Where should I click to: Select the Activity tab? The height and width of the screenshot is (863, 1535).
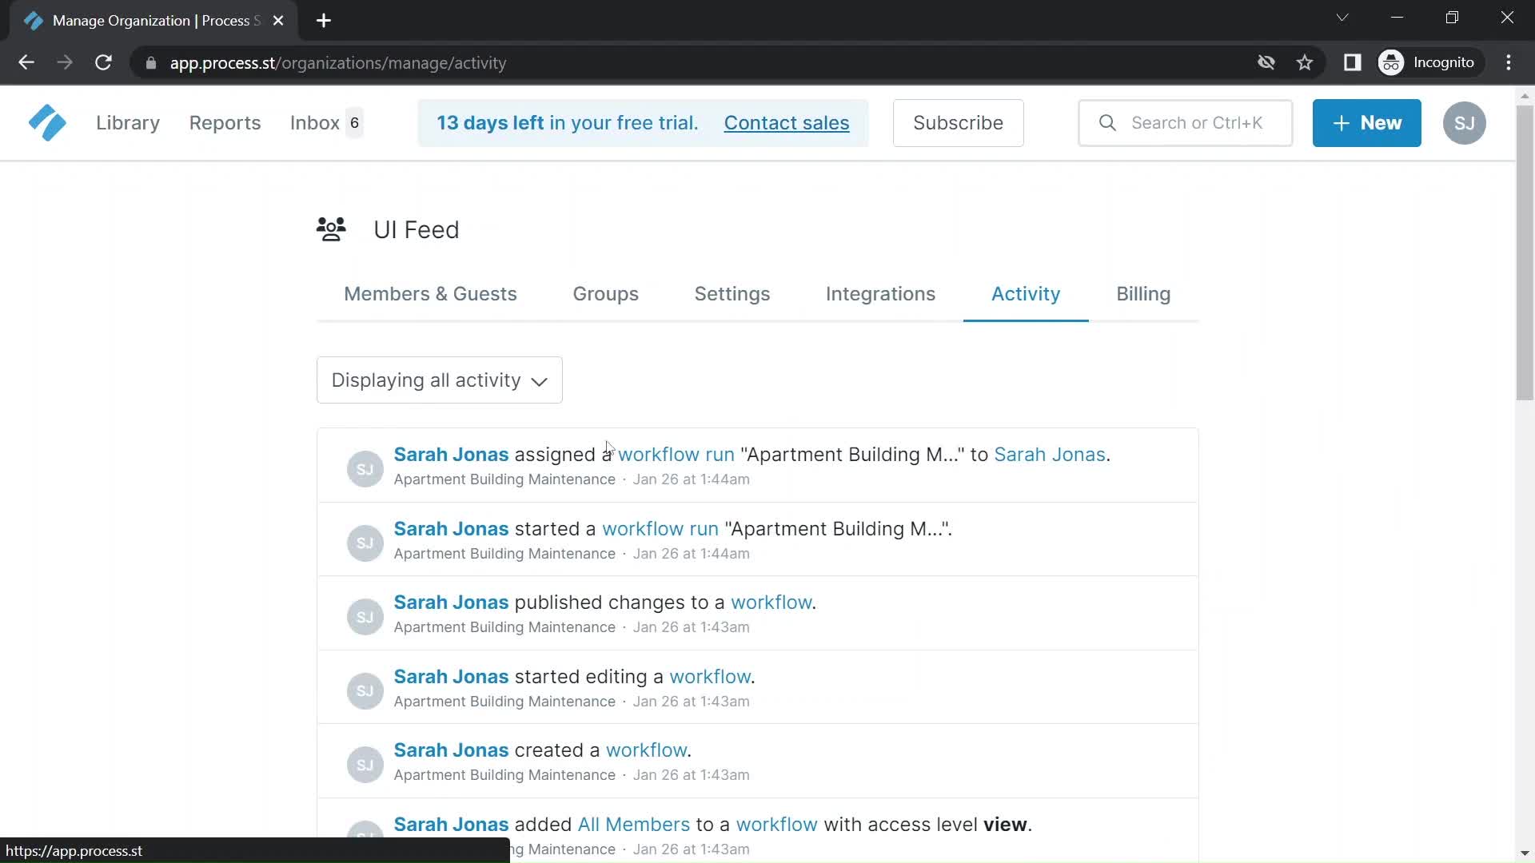tap(1026, 294)
